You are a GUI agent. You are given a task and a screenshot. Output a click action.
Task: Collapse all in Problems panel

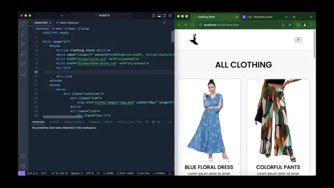tap(153, 122)
